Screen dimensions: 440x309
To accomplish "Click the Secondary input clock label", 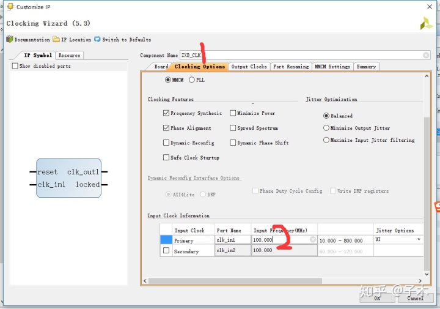I will click(x=186, y=251).
